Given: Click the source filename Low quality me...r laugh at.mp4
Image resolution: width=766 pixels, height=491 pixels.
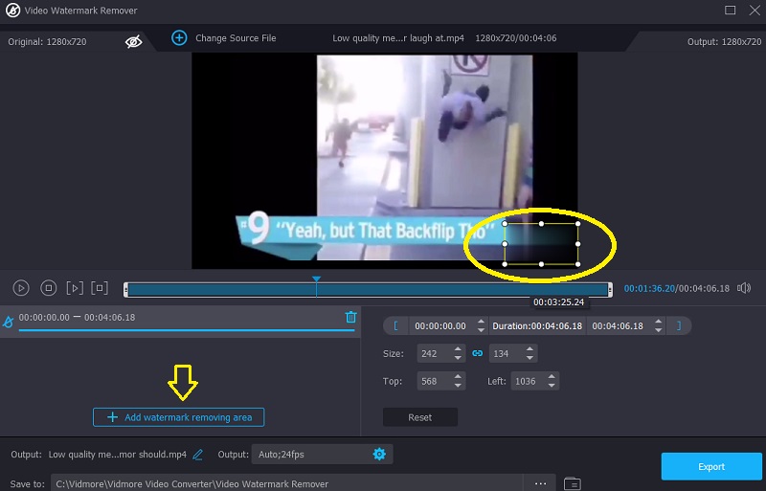Looking at the screenshot, I should tap(398, 38).
